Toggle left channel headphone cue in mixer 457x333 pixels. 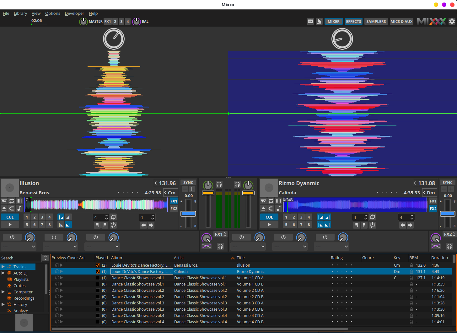(219, 185)
